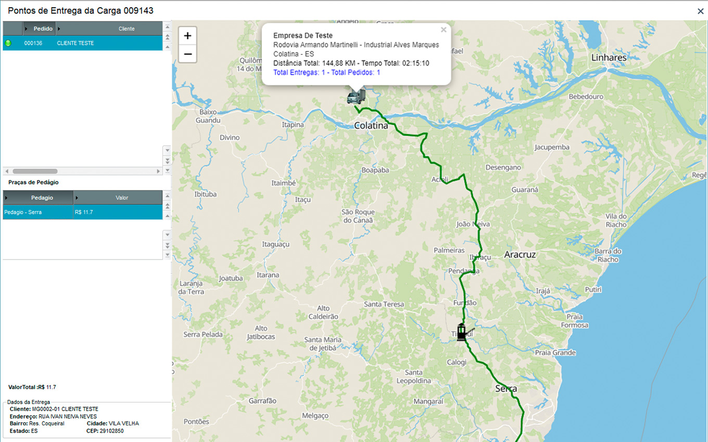Jump to bottom of orders grid
The height and width of the screenshot is (442, 708).
[167, 170]
